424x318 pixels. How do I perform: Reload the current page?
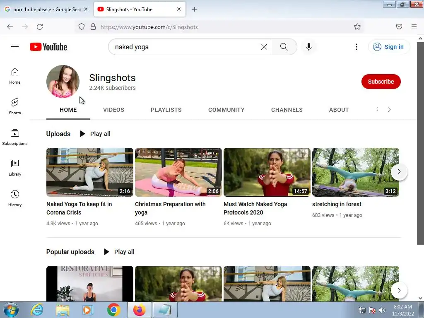coord(40,27)
